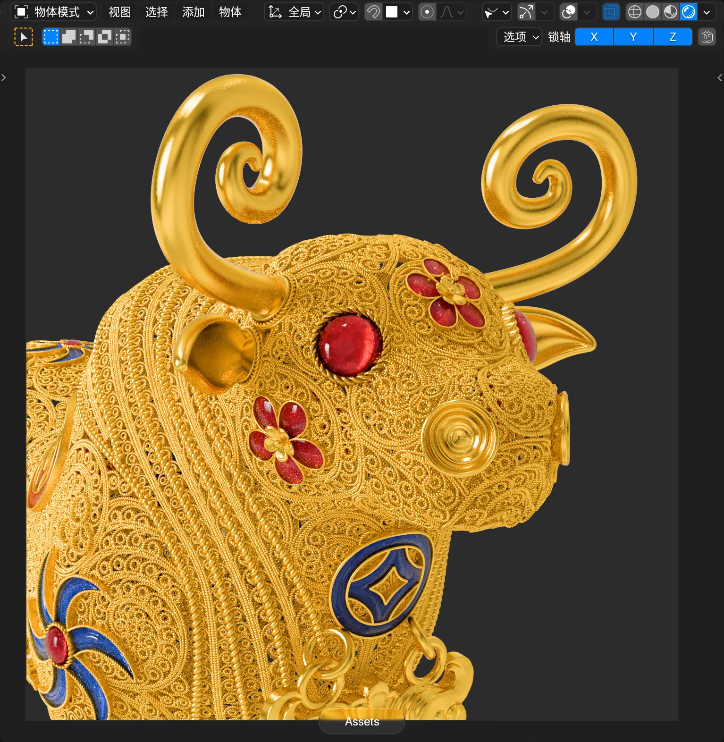The image size is (724, 742).
Task: Toggle the Y axis lock
Action: 633,37
